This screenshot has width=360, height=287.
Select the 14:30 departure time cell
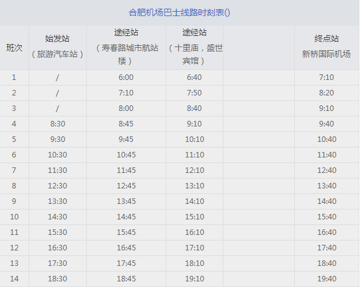57,216
